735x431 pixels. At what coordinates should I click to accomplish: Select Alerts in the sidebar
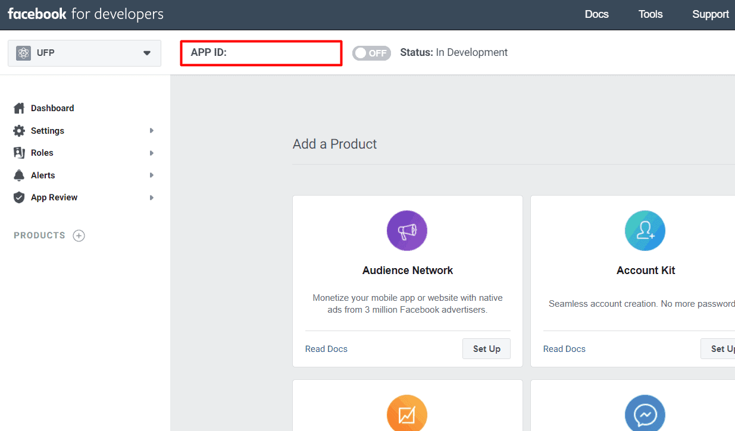coord(43,175)
